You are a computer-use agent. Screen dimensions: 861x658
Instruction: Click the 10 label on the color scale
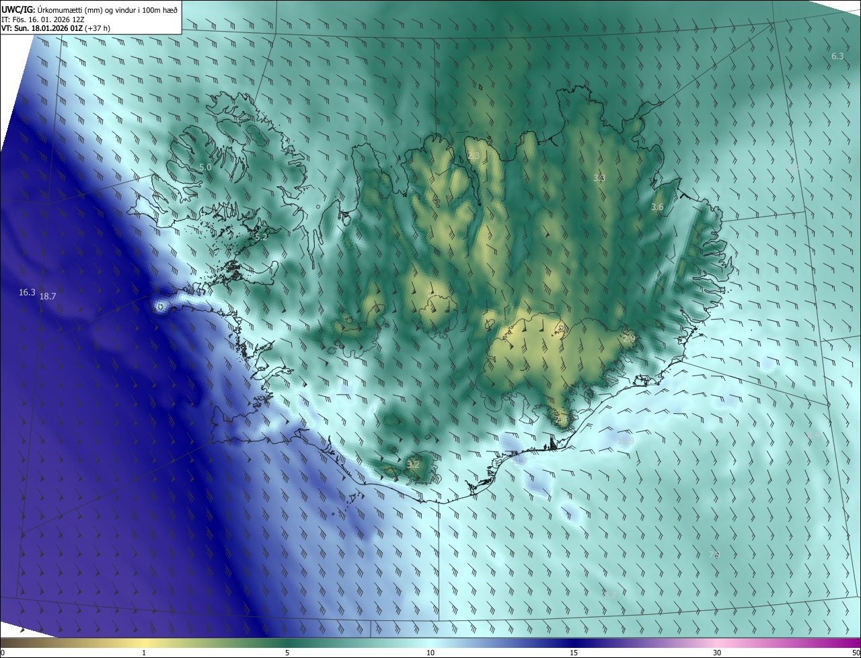click(x=430, y=653)
